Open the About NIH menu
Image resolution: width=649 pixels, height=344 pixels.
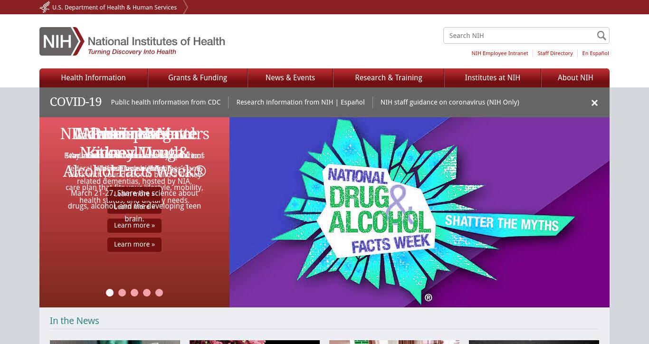point(575,78)
